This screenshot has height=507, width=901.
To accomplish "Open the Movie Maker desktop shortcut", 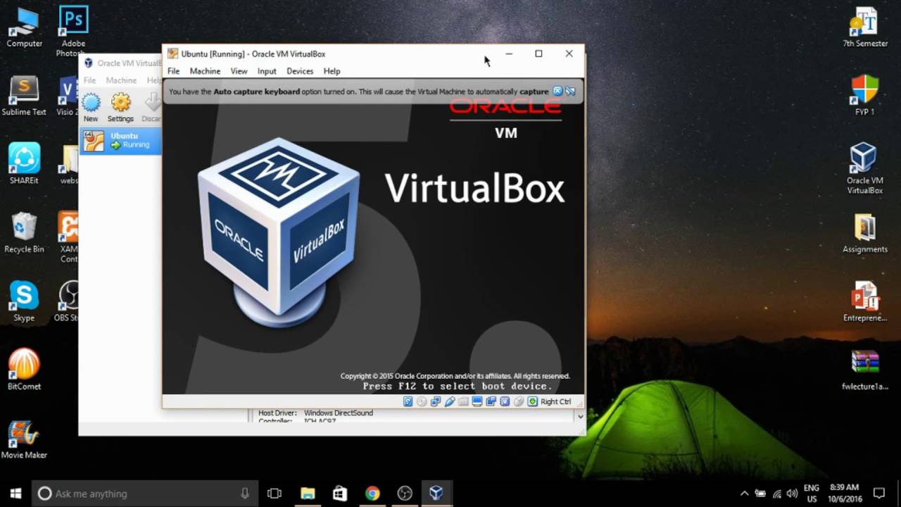I will click(24, 439).
